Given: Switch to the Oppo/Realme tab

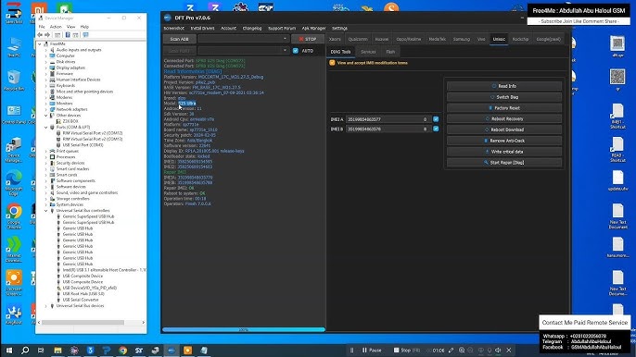Looking at the screenshot, I should (409, 39).
